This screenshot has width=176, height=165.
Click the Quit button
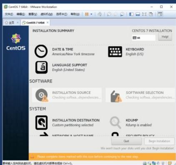coord(126,141)
